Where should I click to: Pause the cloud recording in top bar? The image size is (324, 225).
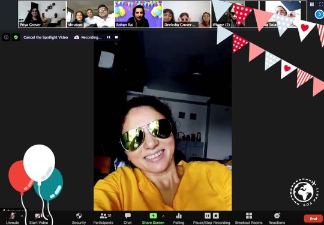pyautogui.click(x=109, y=37)
